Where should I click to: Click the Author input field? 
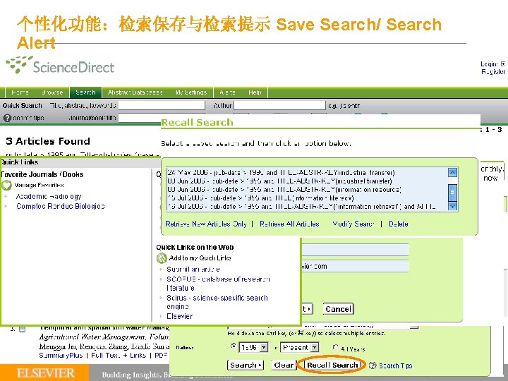click(279, 105)
